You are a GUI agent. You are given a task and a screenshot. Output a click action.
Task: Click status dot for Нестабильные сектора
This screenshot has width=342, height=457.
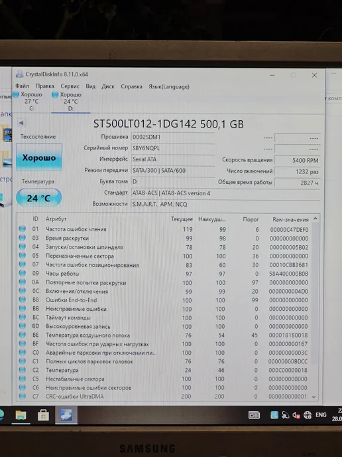(x=22, y=379)
